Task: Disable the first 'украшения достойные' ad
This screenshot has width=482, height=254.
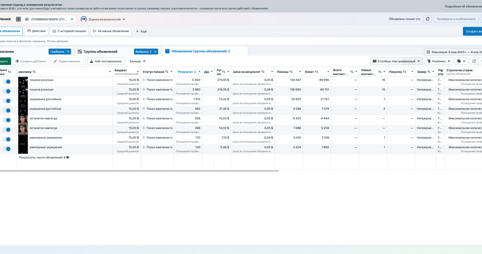Action: [7, 101]
